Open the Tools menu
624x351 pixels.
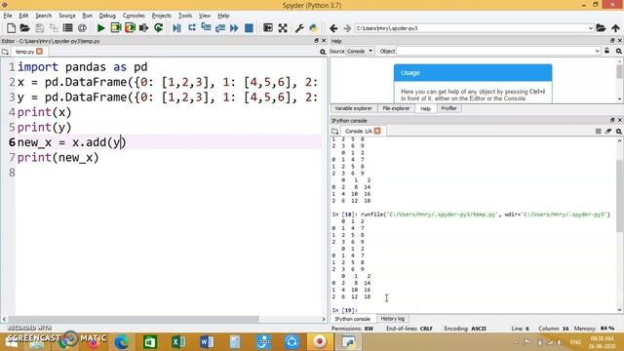185,16
